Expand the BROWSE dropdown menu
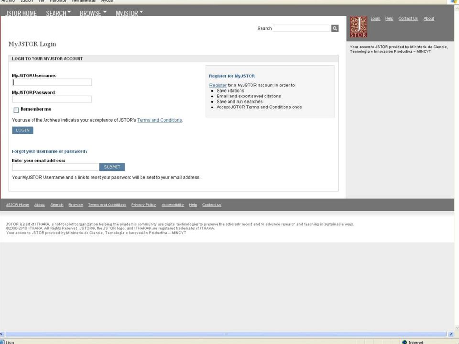 click(x=93, y=13)
